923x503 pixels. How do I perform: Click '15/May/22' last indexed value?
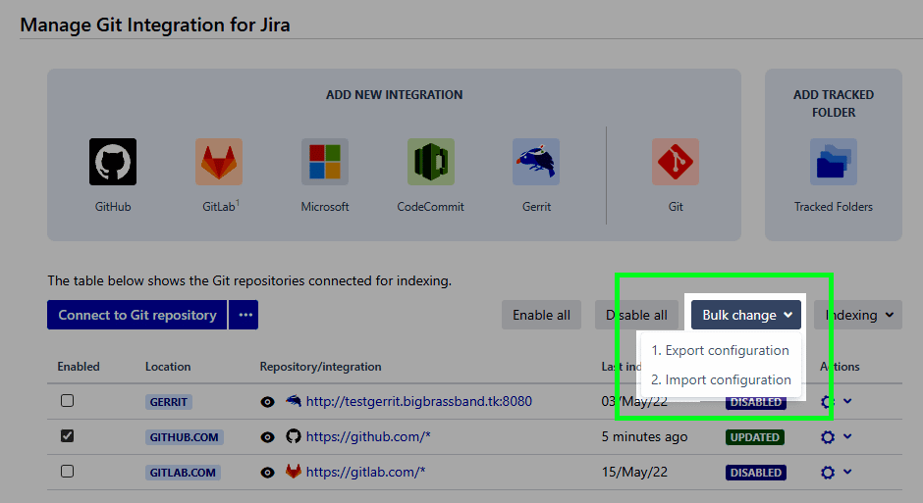point(634,472)
